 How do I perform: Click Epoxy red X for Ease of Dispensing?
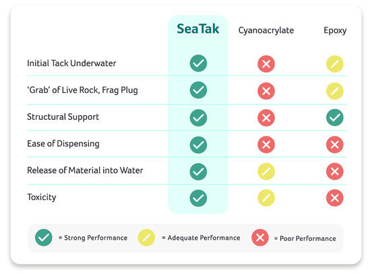[x=335, y=145]
